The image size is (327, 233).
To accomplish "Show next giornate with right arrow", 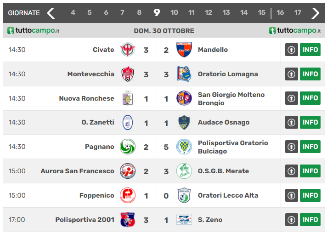I will click(x=315, y=13).
